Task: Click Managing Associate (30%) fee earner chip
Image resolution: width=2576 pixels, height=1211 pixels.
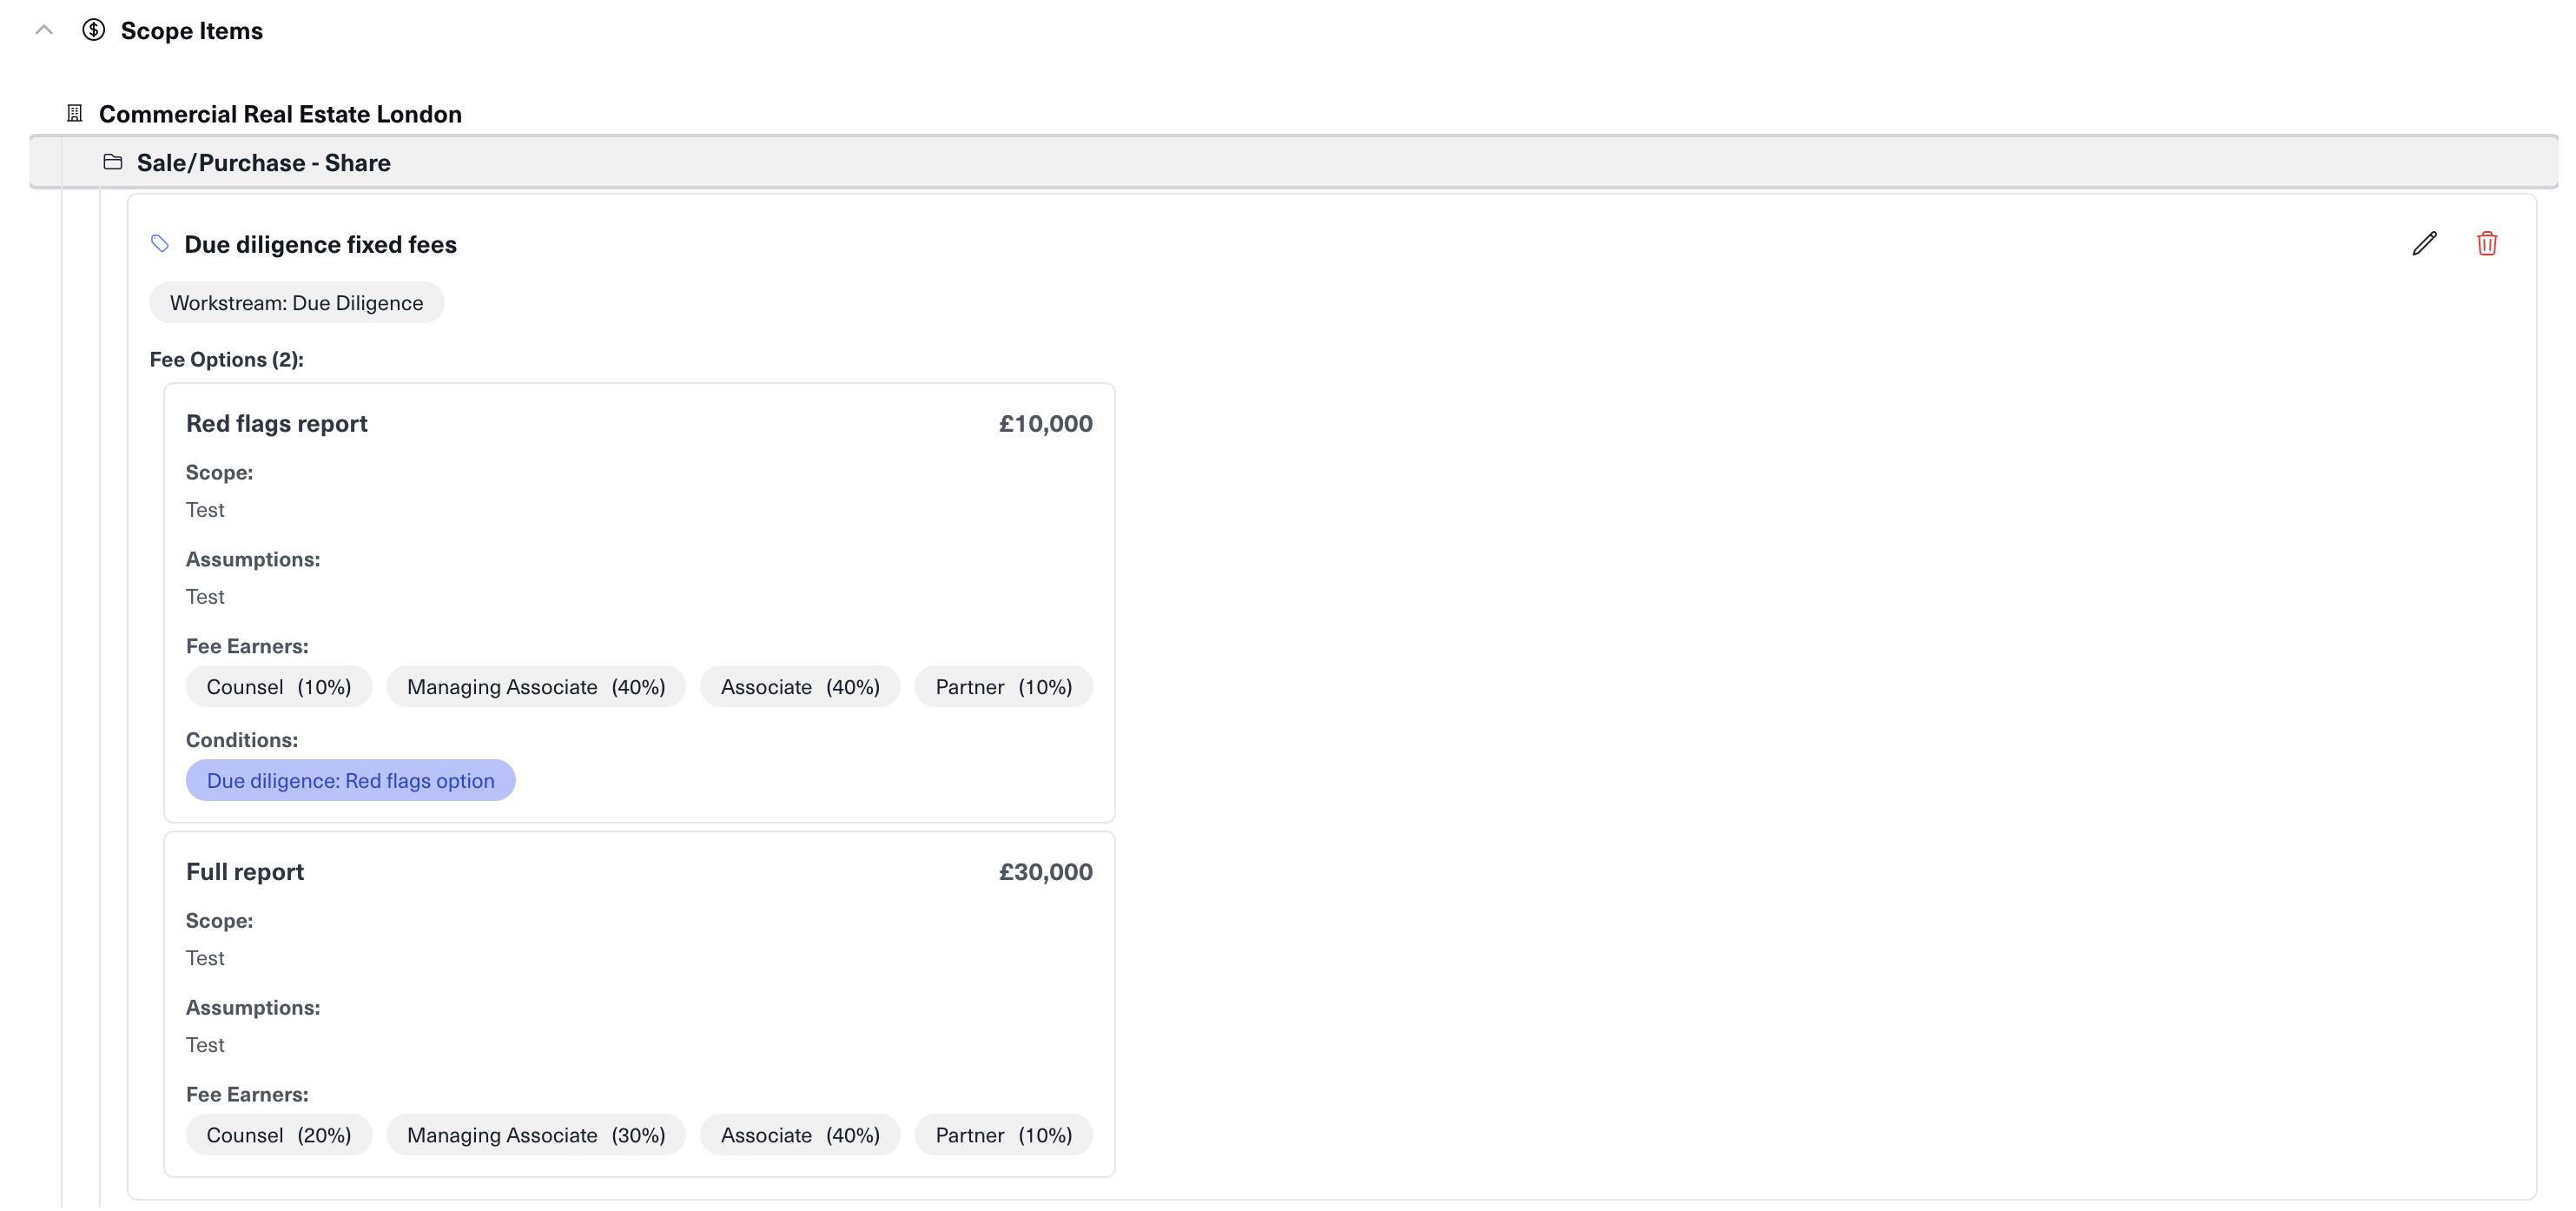Action: point(535,1135)
